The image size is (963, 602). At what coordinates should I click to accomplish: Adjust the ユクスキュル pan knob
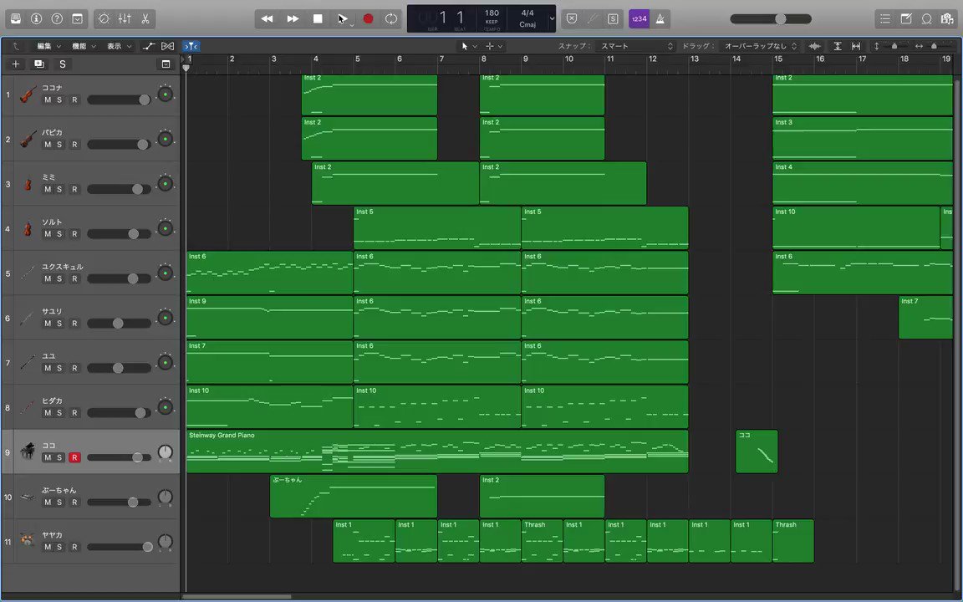pos(166,273)
